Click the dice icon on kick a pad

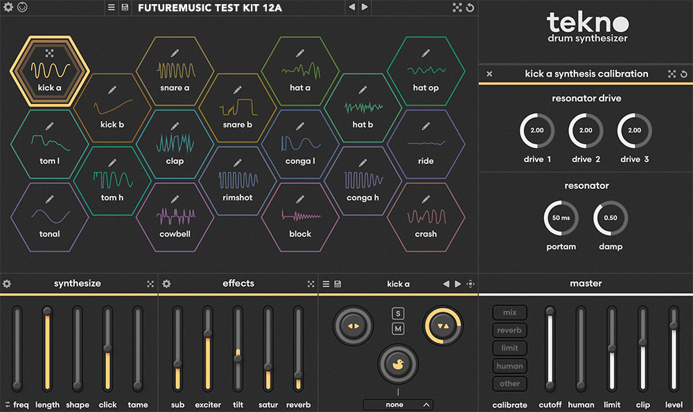(x=49, y=53)
